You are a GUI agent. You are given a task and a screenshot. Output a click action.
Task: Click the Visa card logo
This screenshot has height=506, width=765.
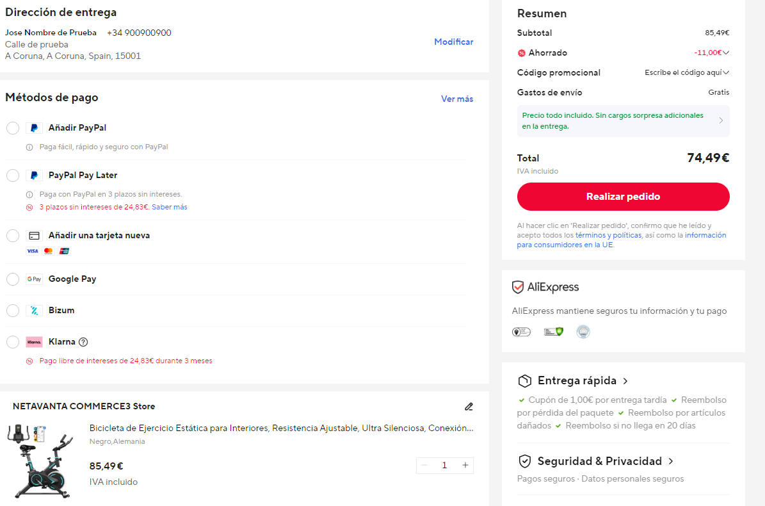click(33, 251)
